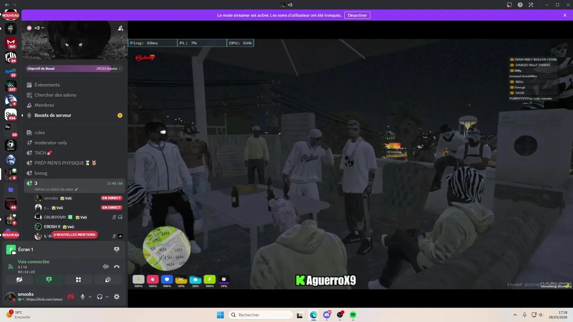This screenshot has width=573, height=322.
Task: Dismiss the streamer mode banner
Action: (x=565, y=15)
